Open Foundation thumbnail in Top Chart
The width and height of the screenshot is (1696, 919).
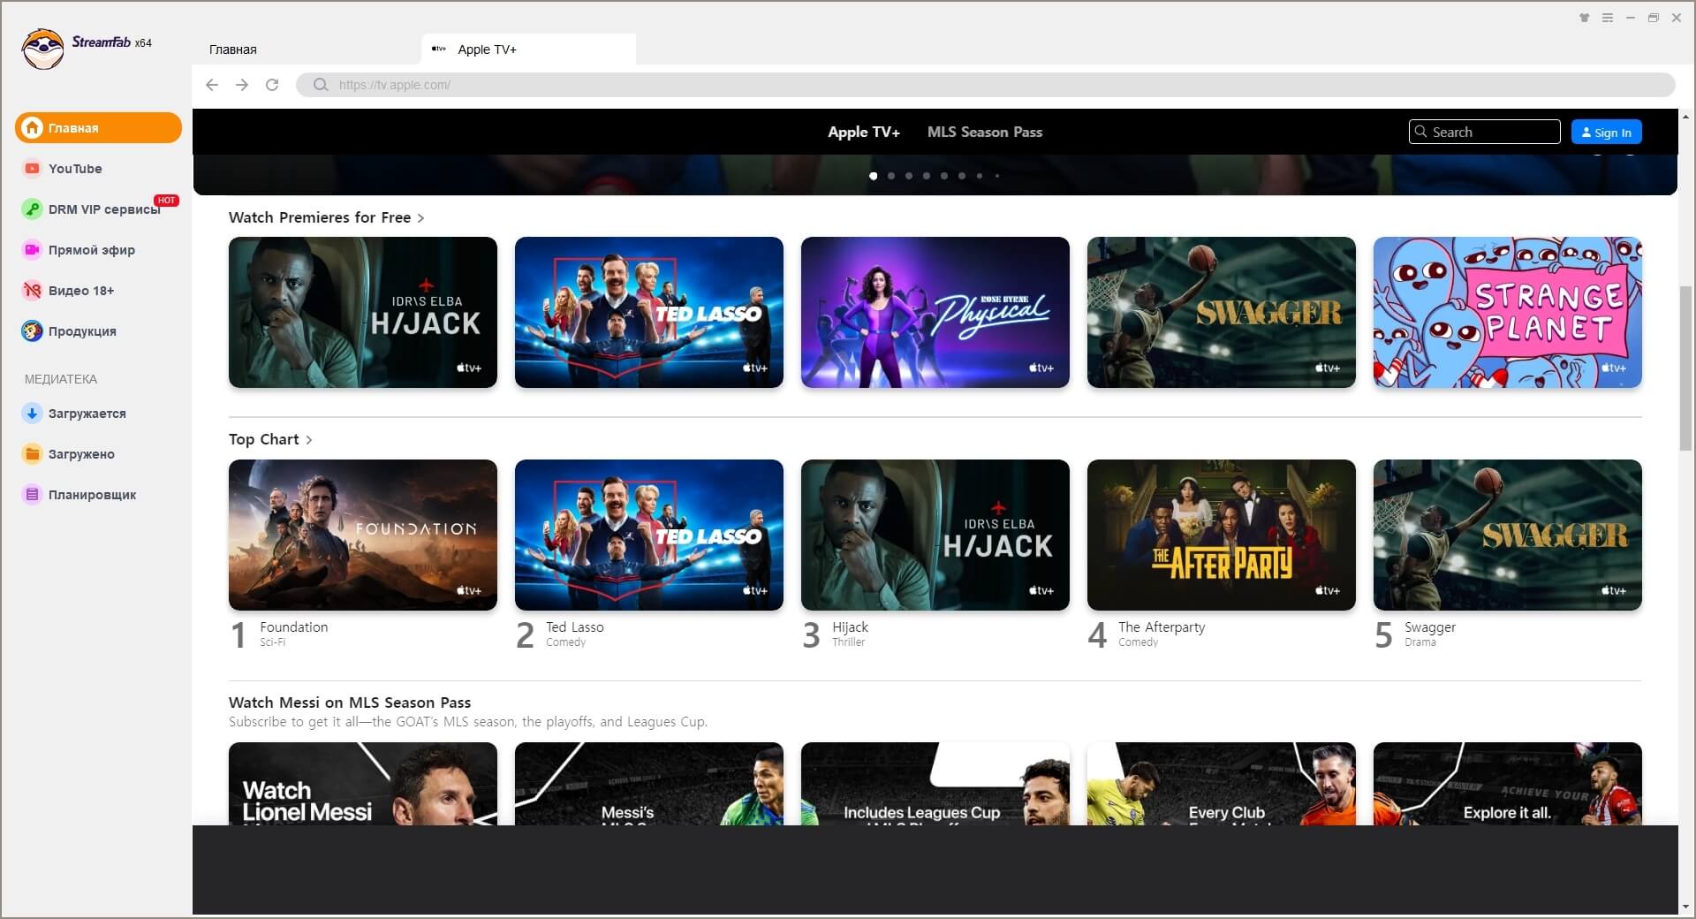pos(363,535)
